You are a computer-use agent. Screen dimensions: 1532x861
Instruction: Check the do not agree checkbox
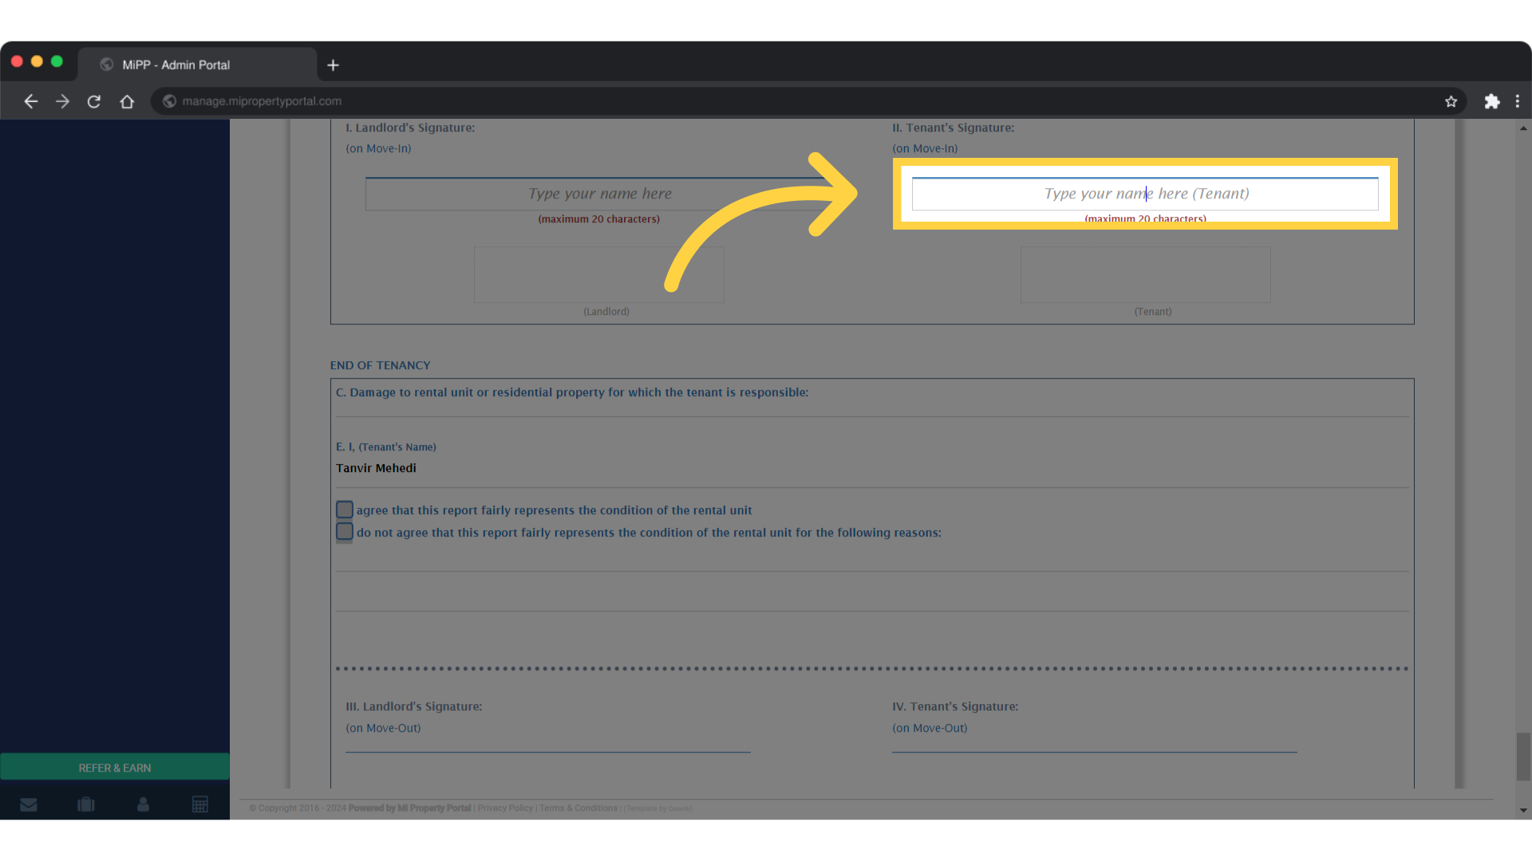(x=344, y=531)
